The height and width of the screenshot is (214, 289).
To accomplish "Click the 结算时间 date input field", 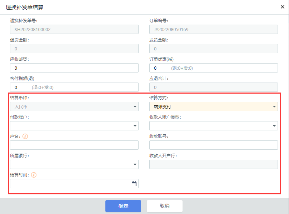I will pos(70,184).
